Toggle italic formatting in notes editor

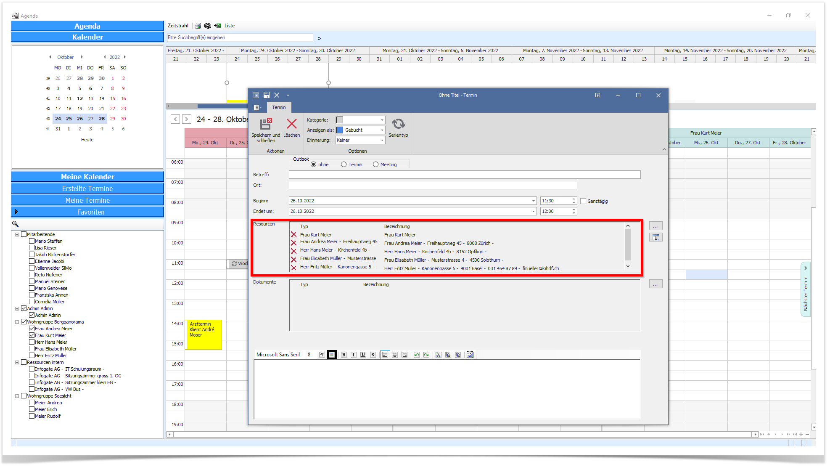(353, 355)
